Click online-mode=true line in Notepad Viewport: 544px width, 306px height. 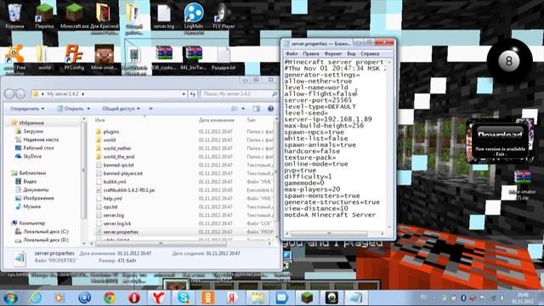click(x=315, y=164)
